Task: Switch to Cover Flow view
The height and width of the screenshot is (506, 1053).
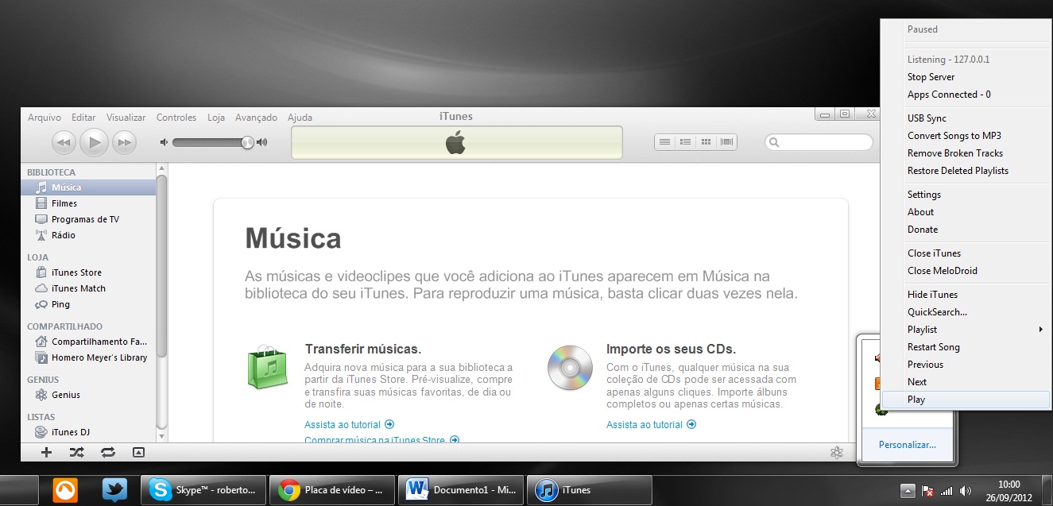Action: pyautogui.click(x=725, y=141)
